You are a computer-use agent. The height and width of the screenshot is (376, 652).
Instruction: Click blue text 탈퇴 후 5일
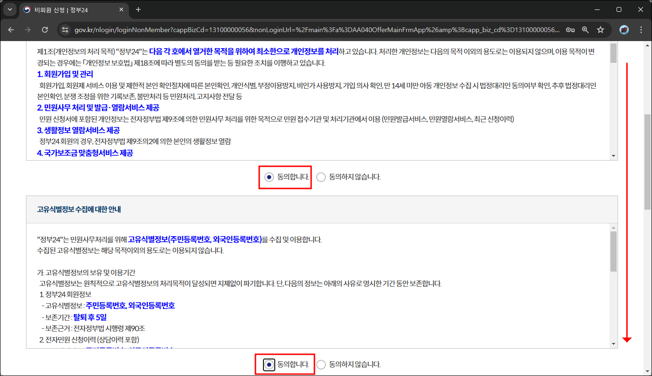[90, 317]
